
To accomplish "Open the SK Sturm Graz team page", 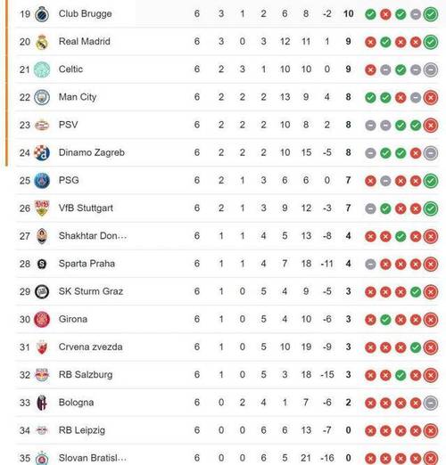I will coord(91,291).
